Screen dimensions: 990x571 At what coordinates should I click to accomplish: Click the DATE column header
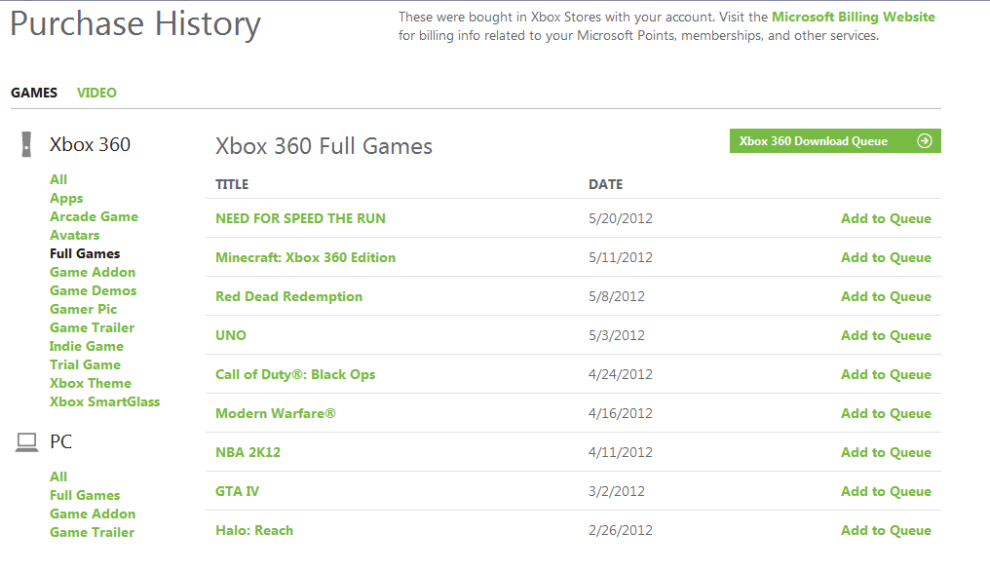(605, 184)
